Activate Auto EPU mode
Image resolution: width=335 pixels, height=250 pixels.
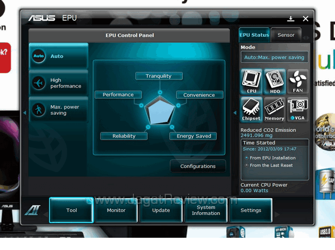point(59,56)
